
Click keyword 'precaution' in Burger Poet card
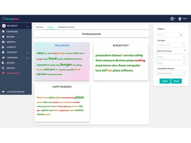[x=103, y=55]
